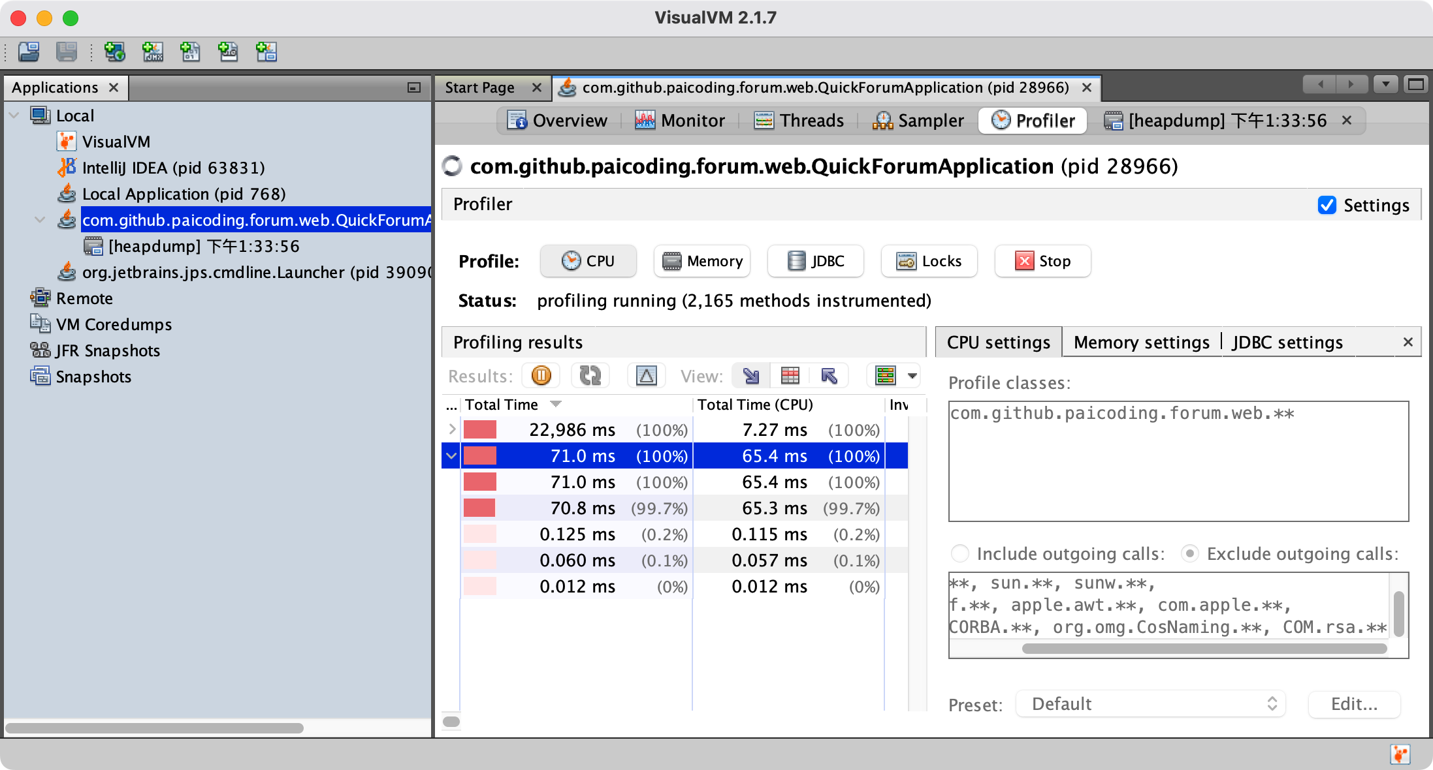The height and width of the screenshot is (770, 1433).
Task: Click the JDBC profiling button
Action: pyautogui.click(x=818, y=262)
